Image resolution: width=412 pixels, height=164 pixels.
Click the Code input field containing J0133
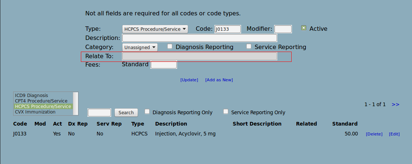click(x=228, y=29)
